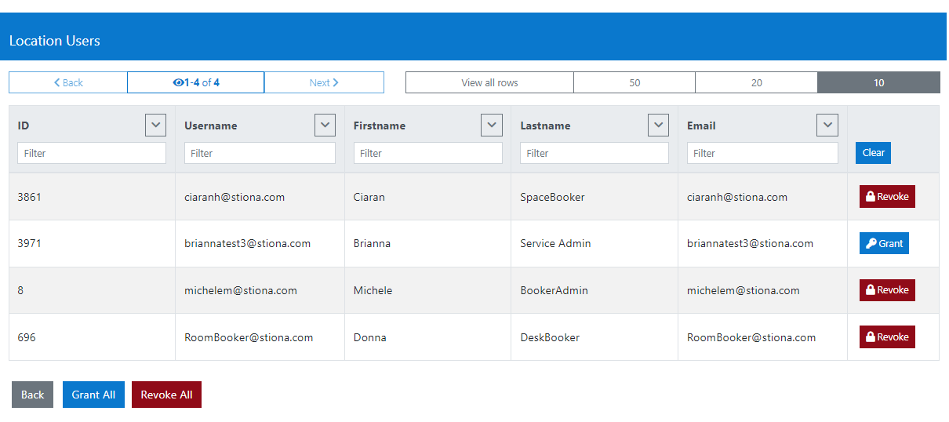Focus the Lastname filter field
This screenshot has height=422, width=949.
(x=594, y=153)
